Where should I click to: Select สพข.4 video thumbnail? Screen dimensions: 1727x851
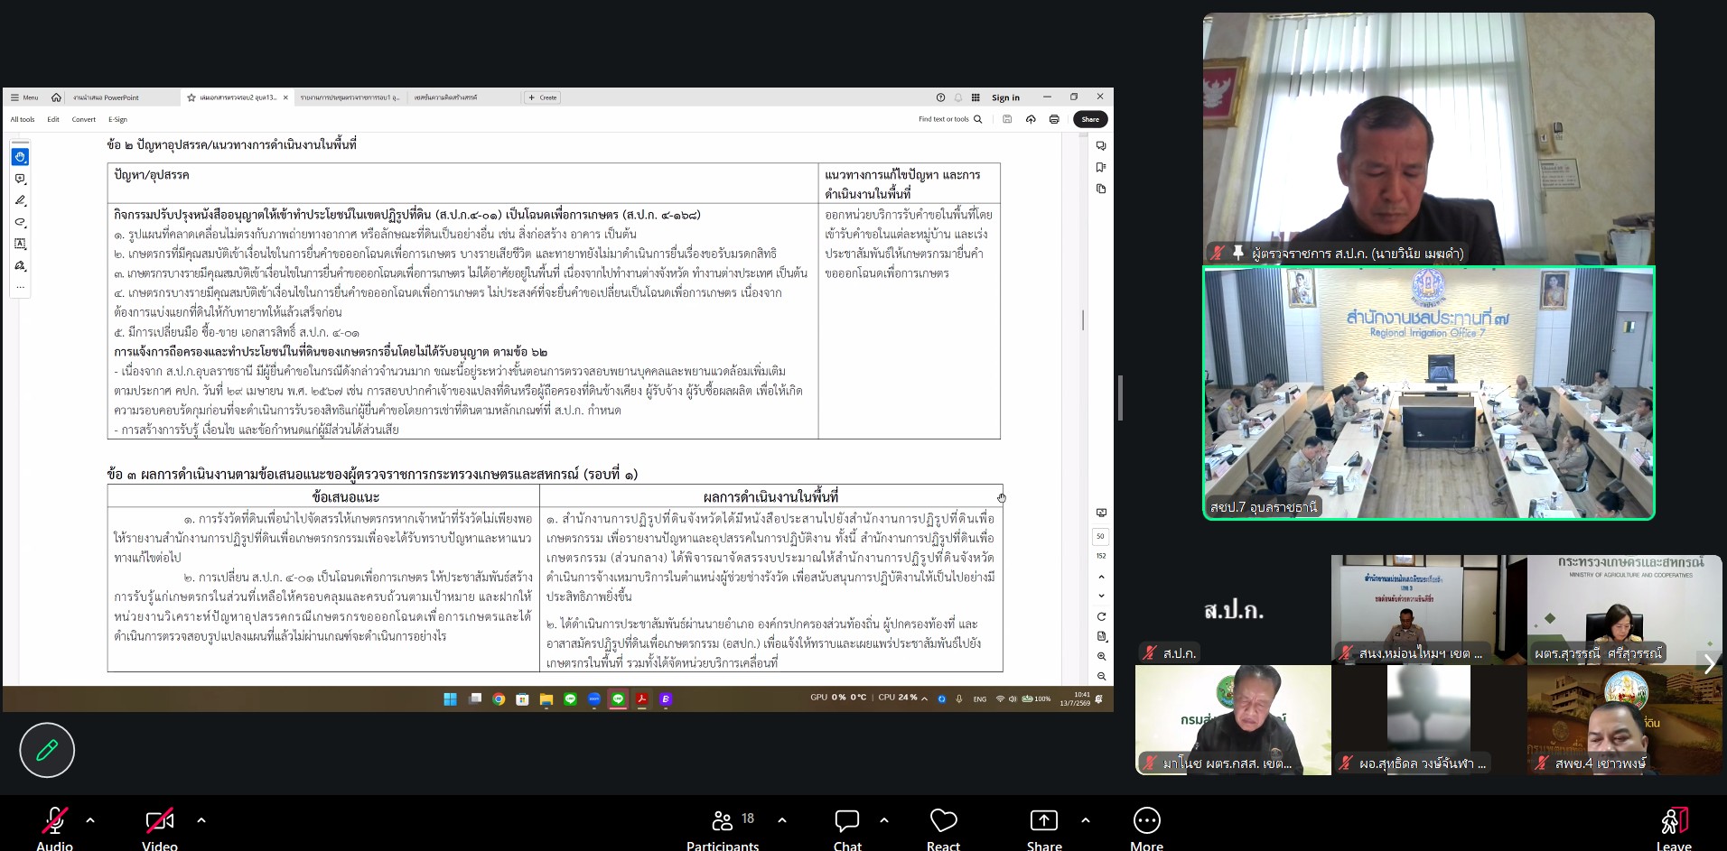1624,719
